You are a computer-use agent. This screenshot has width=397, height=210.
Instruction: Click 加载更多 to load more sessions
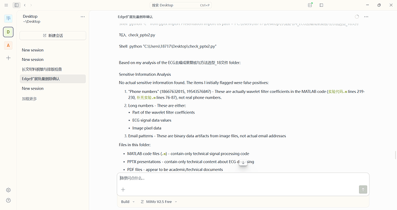[29, 99]
